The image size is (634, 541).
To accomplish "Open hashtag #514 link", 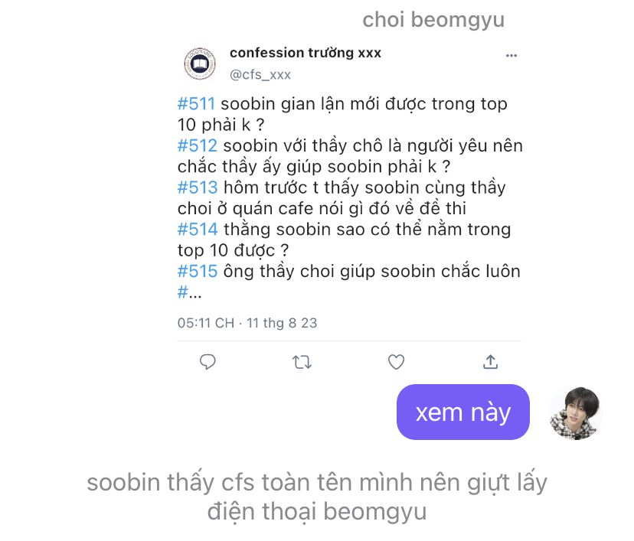I will (x=198, y=230).
